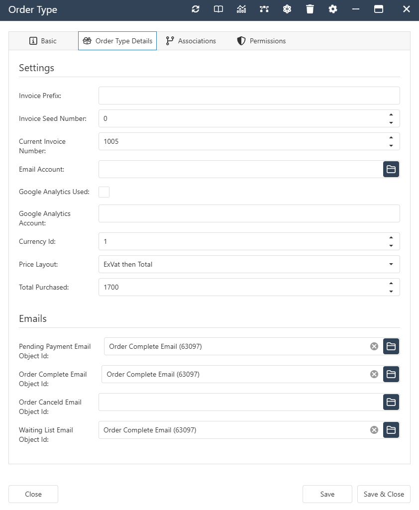The height and width of the screenshot is (510, 419).
Task: Clear the Pending Payment Email selection
Action: [374, 346]
